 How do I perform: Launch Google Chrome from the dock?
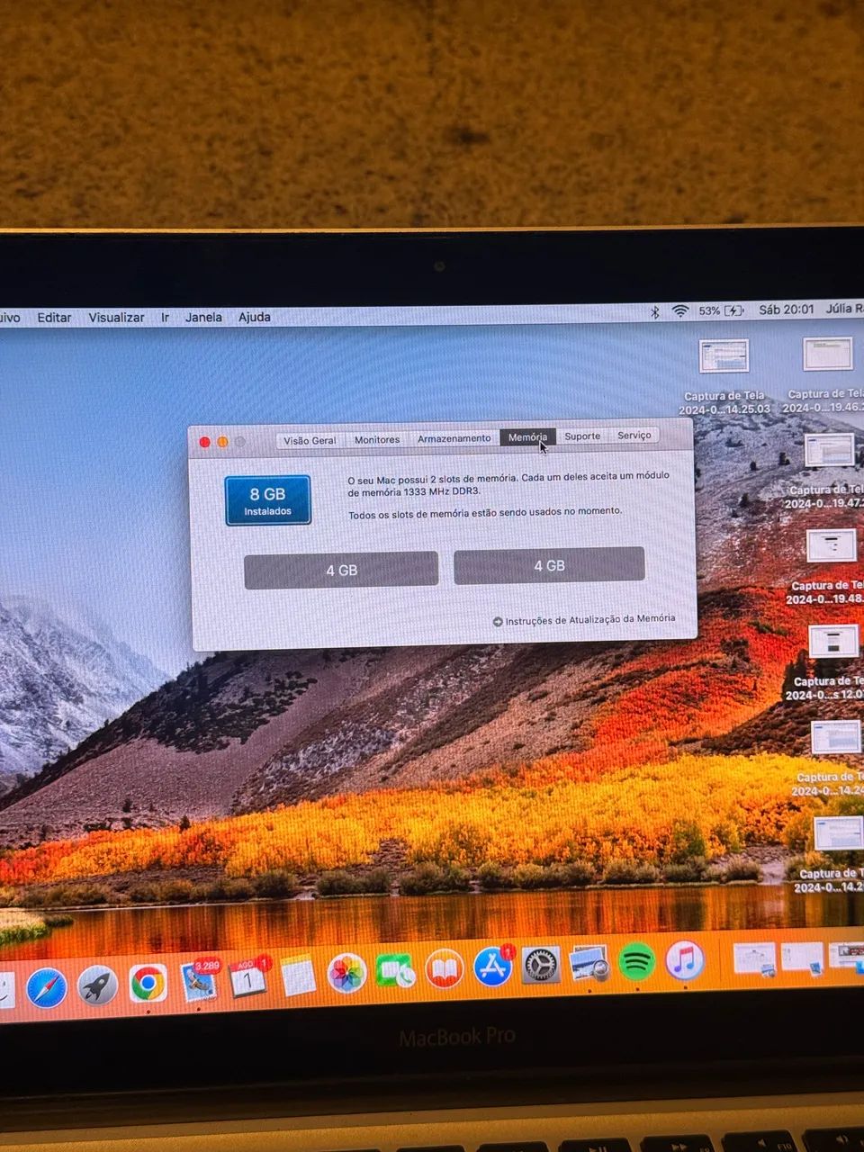click(x=148, y=984)
